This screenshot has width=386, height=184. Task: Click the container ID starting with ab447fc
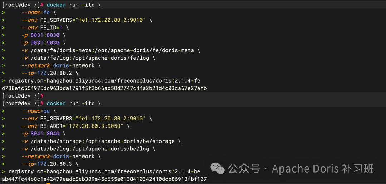coord(104,179)
